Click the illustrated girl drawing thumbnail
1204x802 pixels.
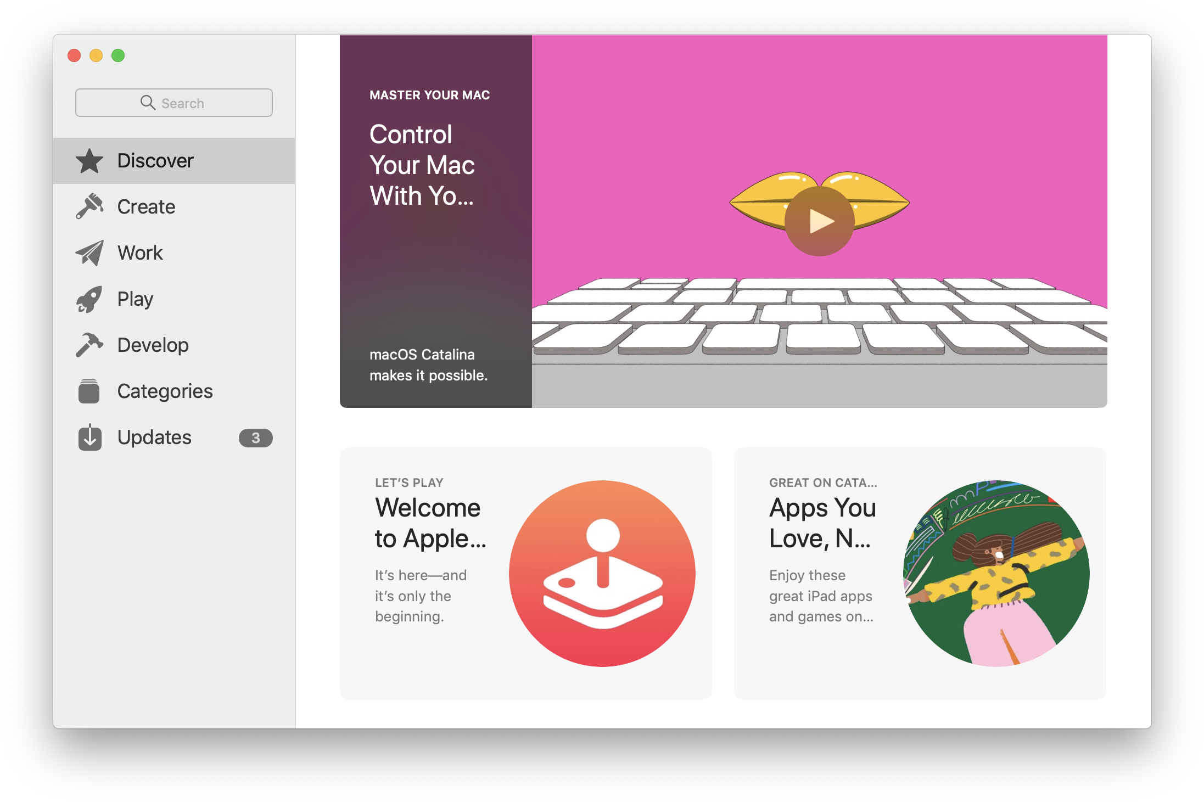pos(996,574)
